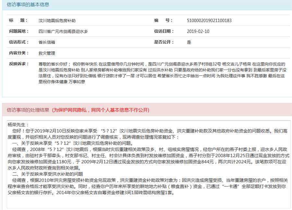Click the petition date 2019-02-10
The image size is (292, 210).
tap(198, 31)
